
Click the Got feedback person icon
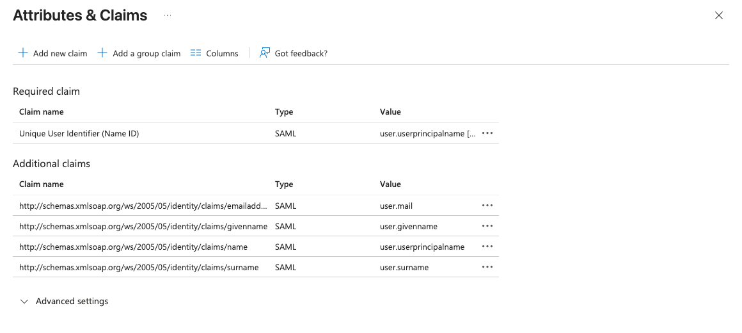click(265, 53)
